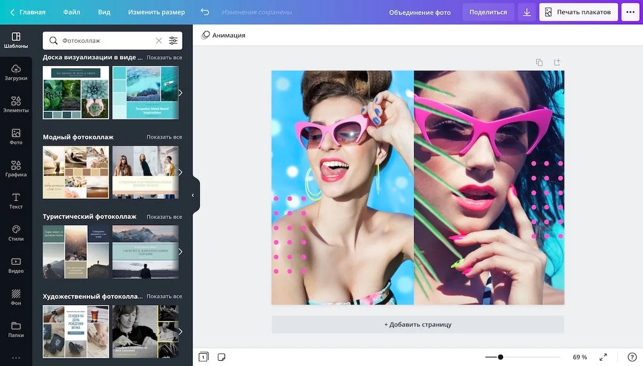
Task: Click Добавить страницу button
Action: (417, 324)
